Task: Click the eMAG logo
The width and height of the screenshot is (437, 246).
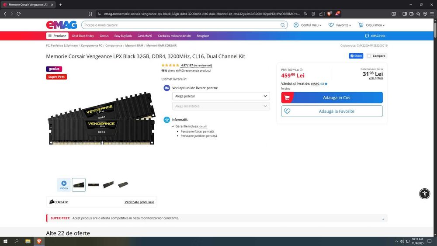Action: click(61, 25)
